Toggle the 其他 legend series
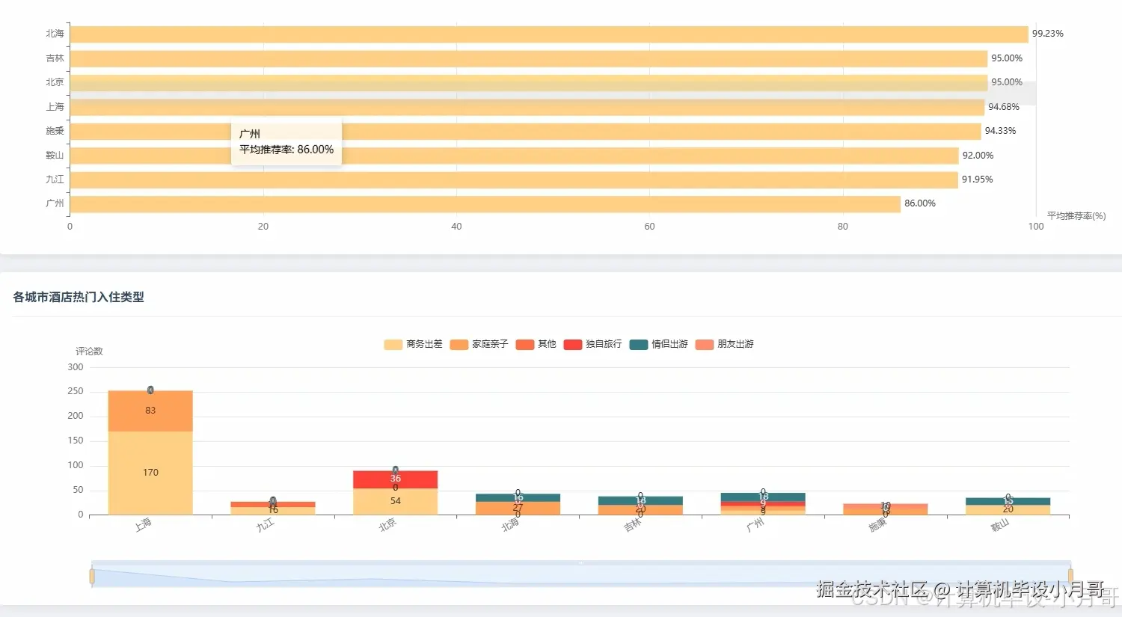The image size is (1122, 617). click(536, 344)
